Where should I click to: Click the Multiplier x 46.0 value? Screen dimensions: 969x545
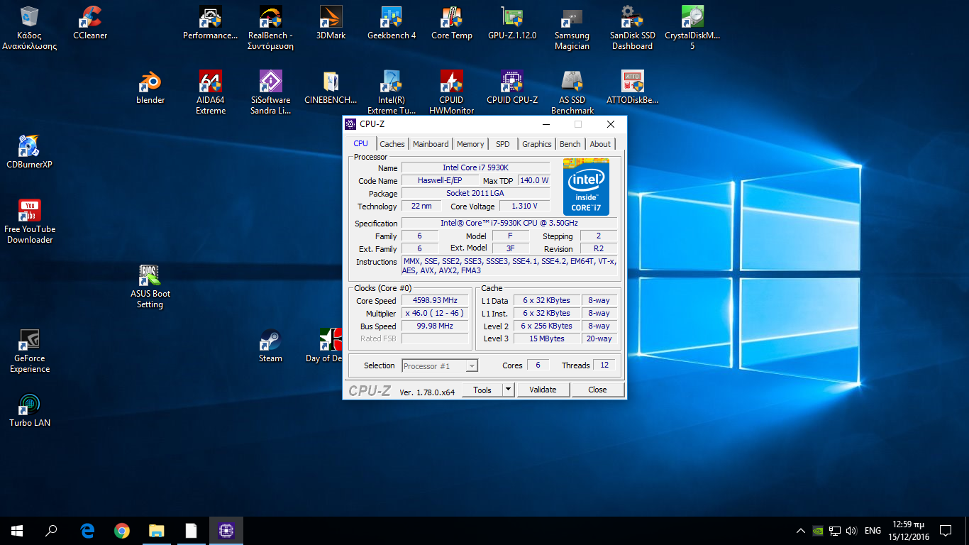[435, 314]
